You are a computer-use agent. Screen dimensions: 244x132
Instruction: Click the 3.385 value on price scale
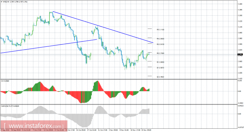click(x=240, y=10)
